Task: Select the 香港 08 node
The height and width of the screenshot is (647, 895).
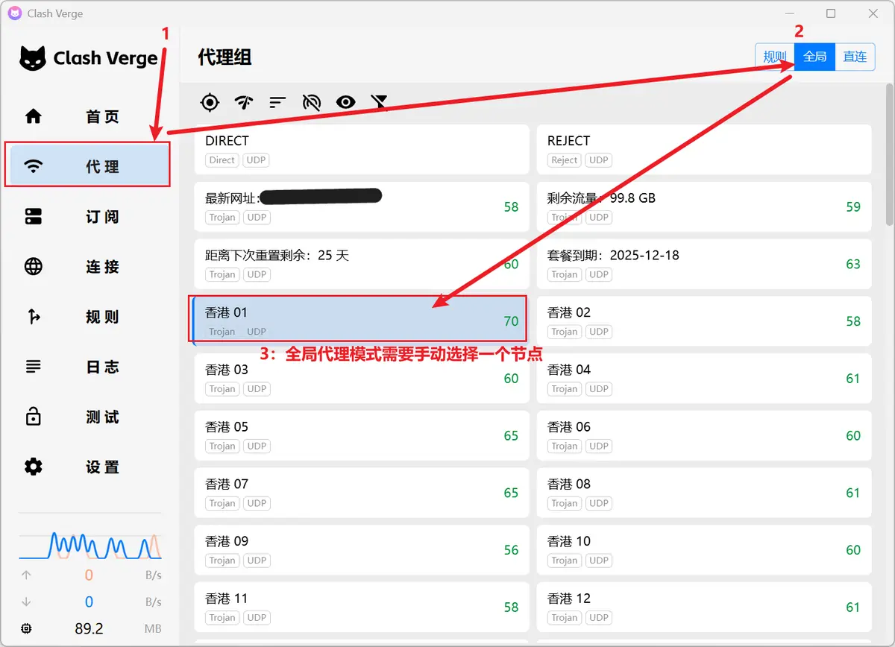Action: click(x=704, y=493)
